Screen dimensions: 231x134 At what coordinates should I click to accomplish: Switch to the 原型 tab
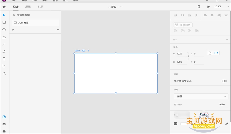point(28,7)
